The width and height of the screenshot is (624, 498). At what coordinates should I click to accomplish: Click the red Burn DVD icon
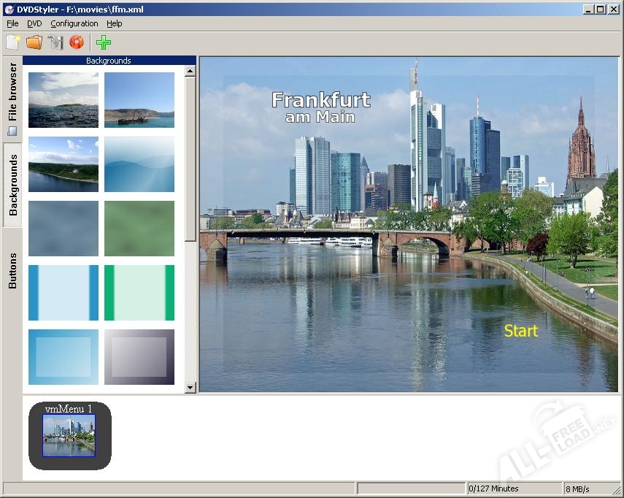pos(77,42)
